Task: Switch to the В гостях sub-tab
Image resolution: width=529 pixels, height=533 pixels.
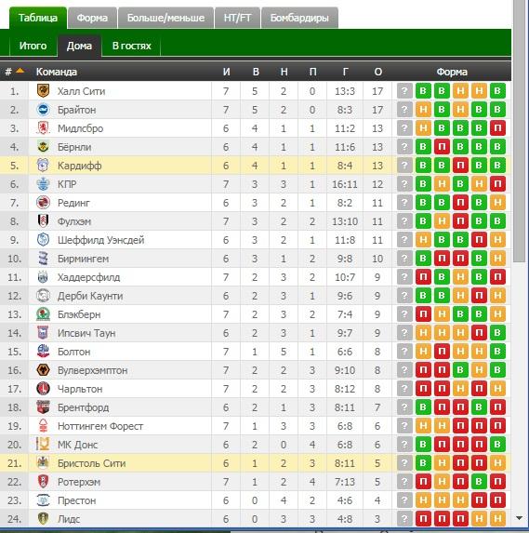Action: point(131,46)
